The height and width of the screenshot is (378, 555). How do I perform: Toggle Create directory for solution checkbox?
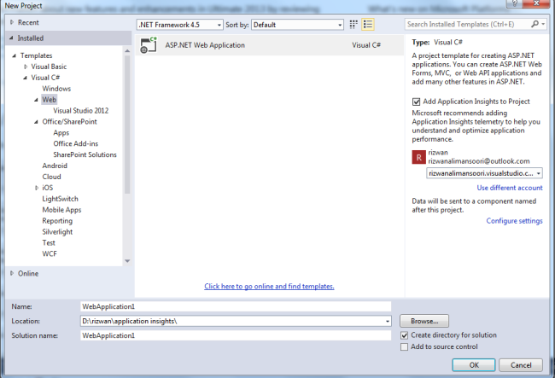[x=404, y=335]
